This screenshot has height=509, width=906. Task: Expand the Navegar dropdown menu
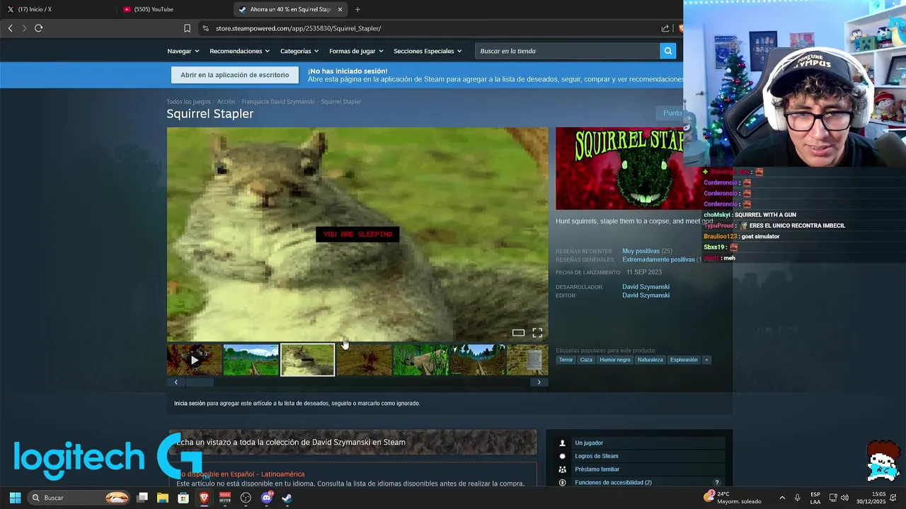pos(183,51)
